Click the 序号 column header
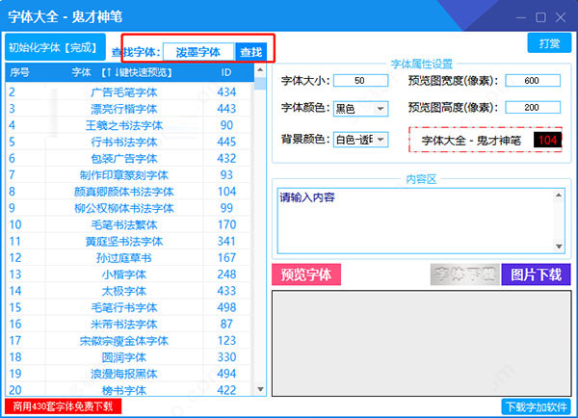This screenshot has width=578, height=418. pyautogui.click(x=20, y=72)
